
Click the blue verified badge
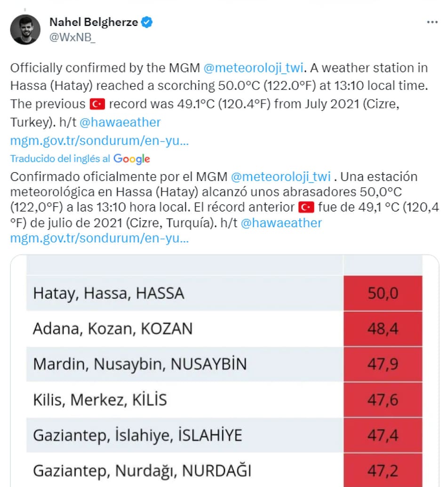147,22
